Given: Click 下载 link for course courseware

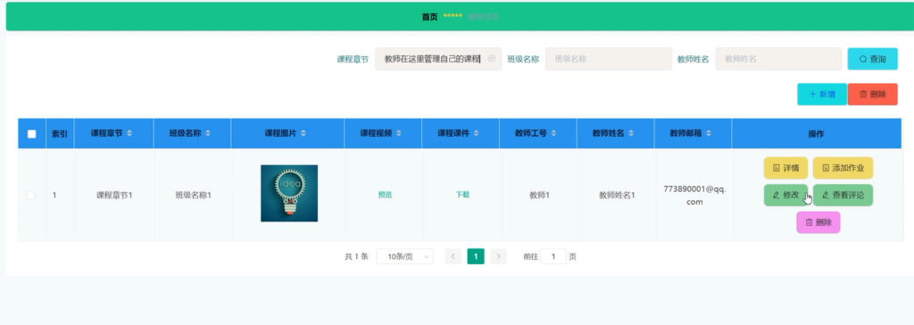Looking at the screenshot, I should coord(462,195).
